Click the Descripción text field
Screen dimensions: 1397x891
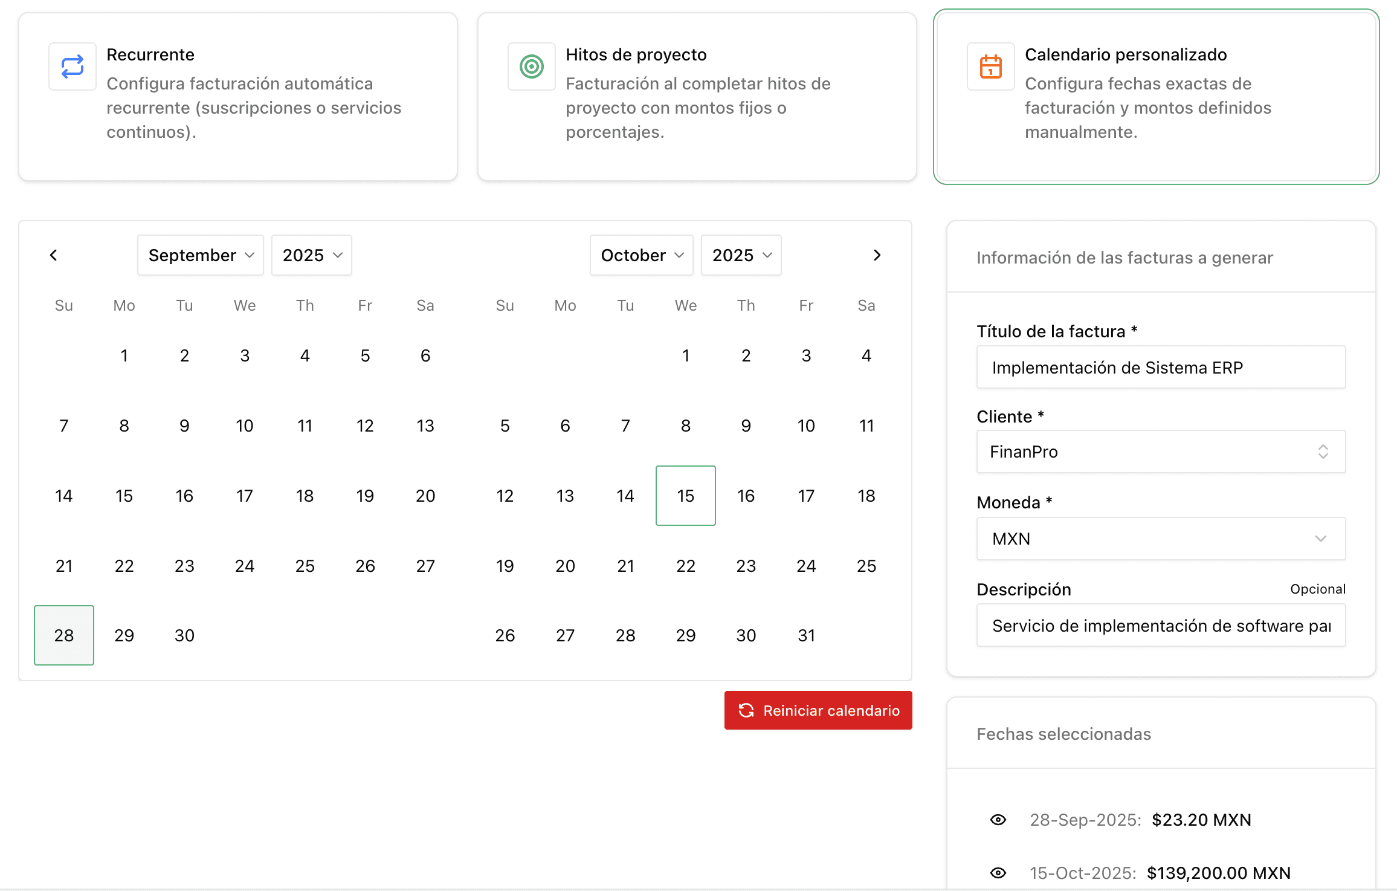click(1160, 625)
